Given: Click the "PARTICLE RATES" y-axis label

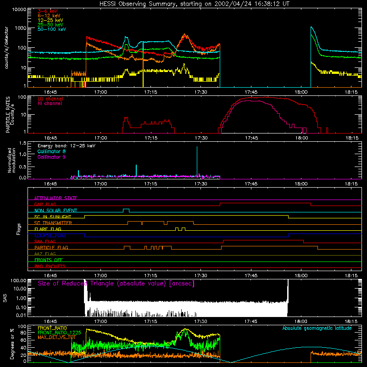Looking at the screenshot, I should 8,114.
